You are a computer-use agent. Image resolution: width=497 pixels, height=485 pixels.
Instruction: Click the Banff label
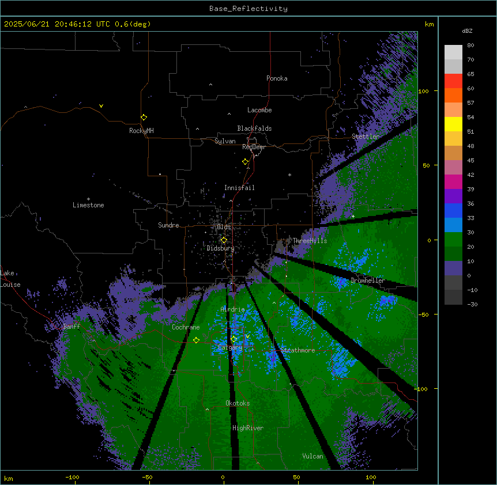click(x=71, y=327)
